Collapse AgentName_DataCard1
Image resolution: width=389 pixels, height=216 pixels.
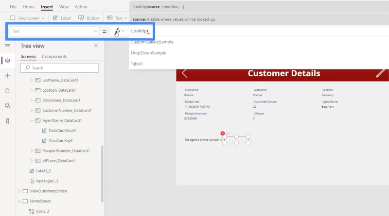tap(32, 120)
